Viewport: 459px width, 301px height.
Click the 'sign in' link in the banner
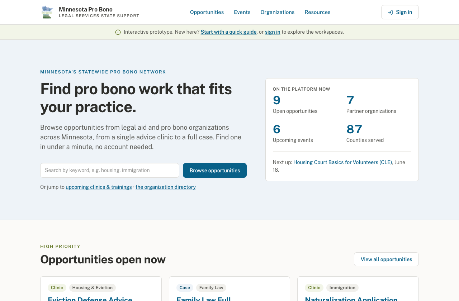click(x=273, y=32)
